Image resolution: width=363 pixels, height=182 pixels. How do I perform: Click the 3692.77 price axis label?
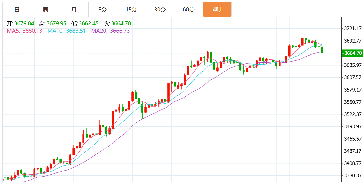(x=353, y=41)
